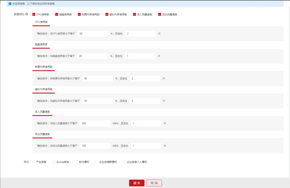
Task: Click the 取消 button
Action: [x=154, y=183]
